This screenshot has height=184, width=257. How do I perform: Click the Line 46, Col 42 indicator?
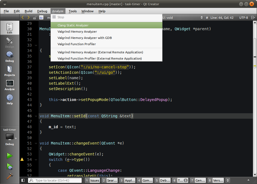(222, 18)
